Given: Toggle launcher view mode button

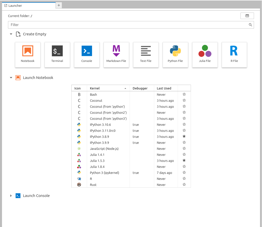Looking at the screenshot, I should [x=247, y=16].
